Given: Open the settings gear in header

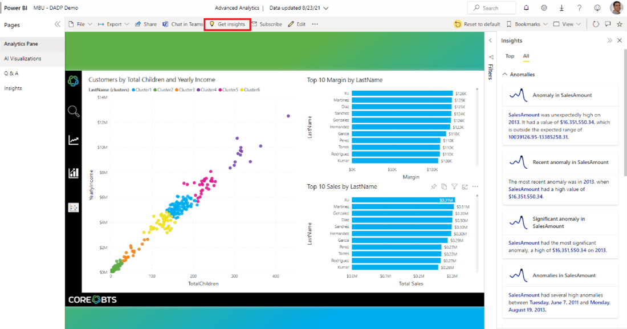Looking at the screenshot, I should pos(544,8).
